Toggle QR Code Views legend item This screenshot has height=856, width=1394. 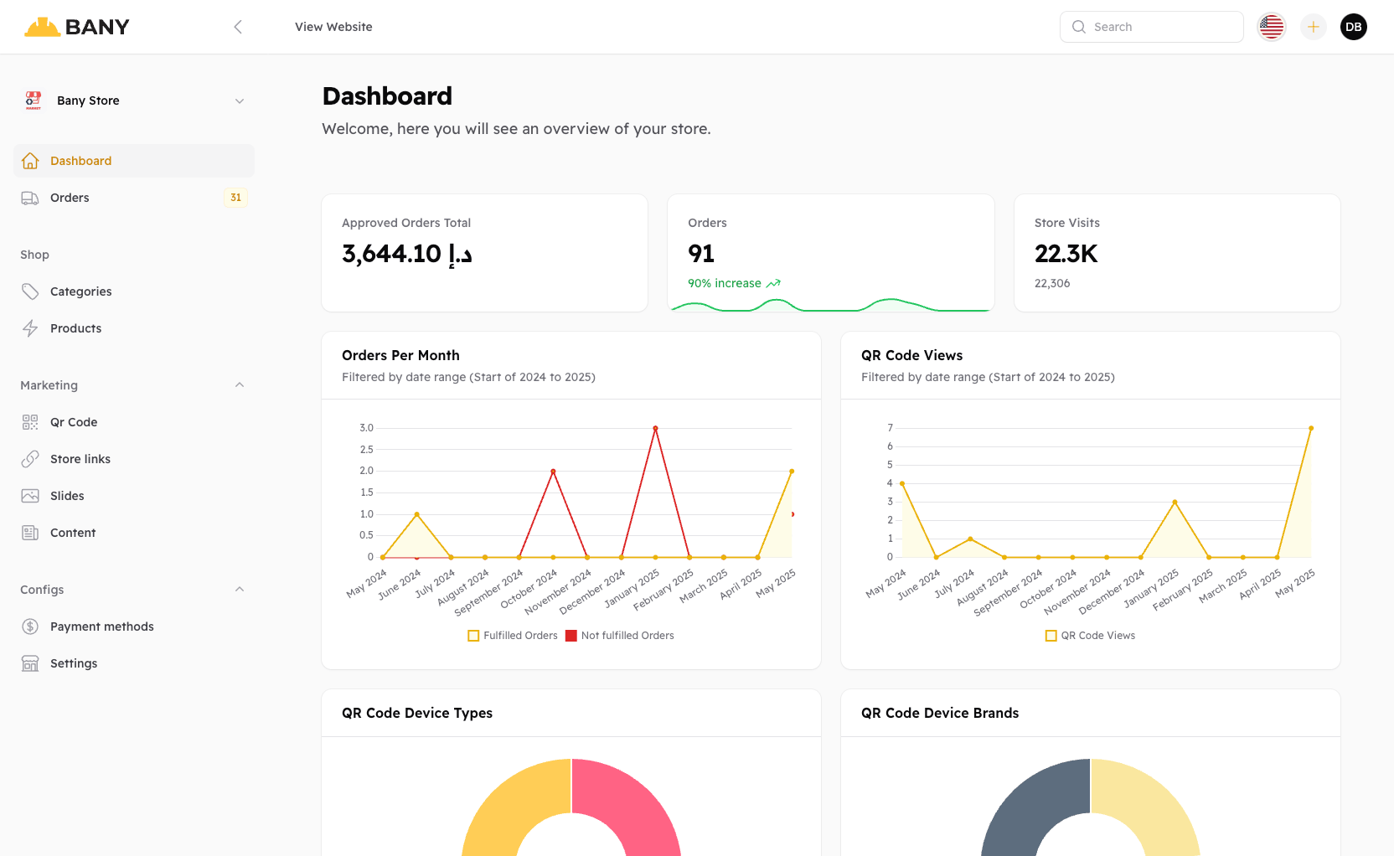(1091, 636)
